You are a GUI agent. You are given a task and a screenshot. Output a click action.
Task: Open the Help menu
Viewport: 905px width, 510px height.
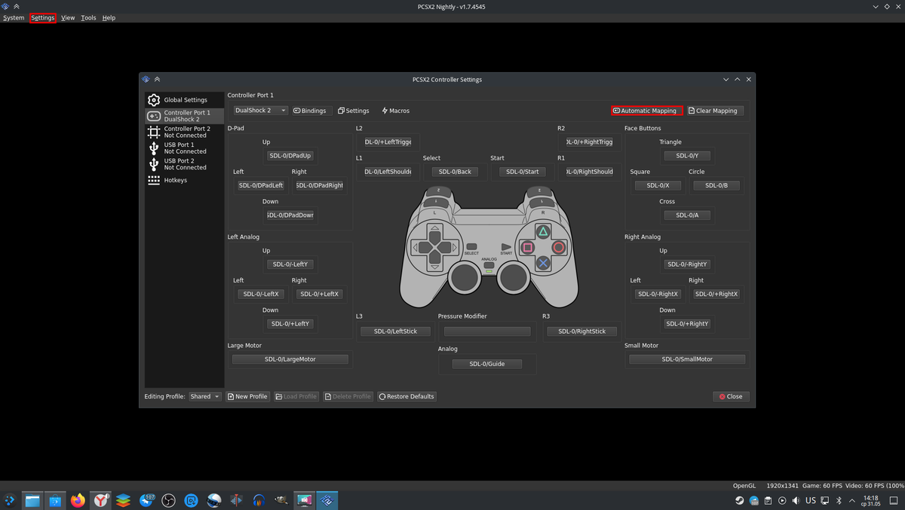click(109, 17)
